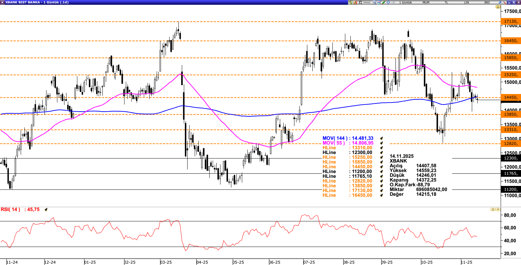
Task: Click the blue four-arrow move icon
Action: [388, 2]
